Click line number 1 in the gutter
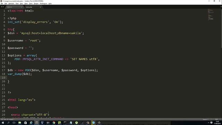The height and width of the screenshot is (125, 222). (4, 11)
